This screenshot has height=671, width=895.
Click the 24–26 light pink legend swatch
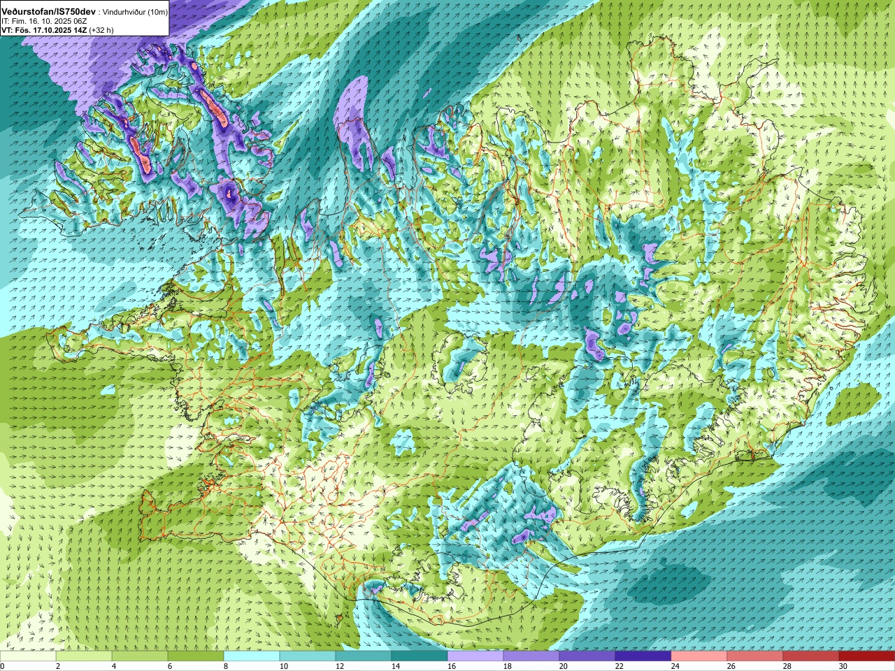pos(699,656)
